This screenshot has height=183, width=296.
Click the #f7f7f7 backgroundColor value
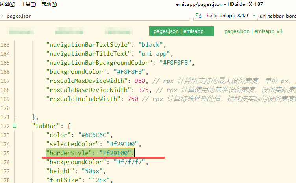click(129, 162)
